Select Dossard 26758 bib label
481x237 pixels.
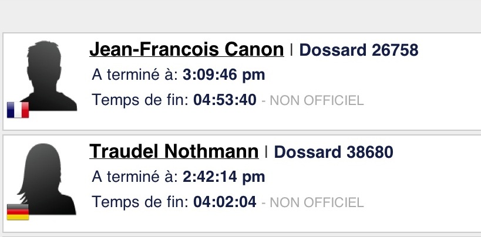click(359, 50)
